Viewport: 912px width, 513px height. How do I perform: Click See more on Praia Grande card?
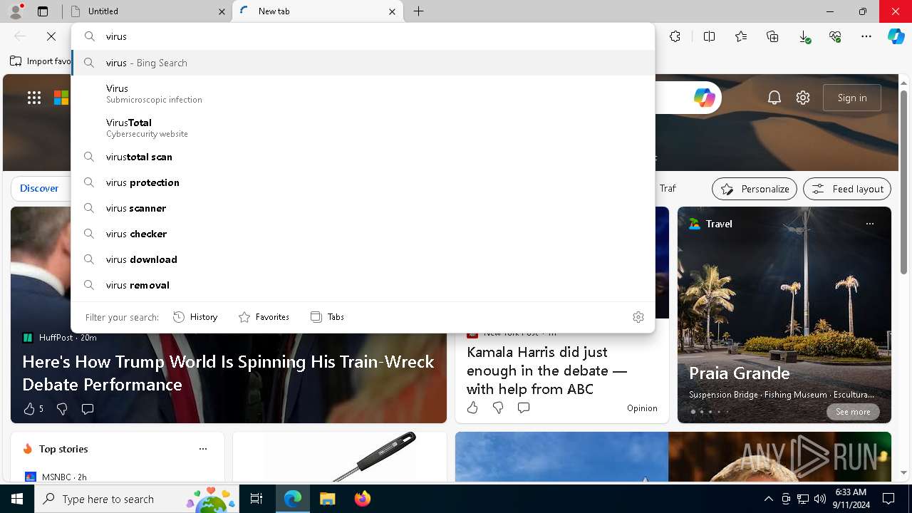(853, 412)
